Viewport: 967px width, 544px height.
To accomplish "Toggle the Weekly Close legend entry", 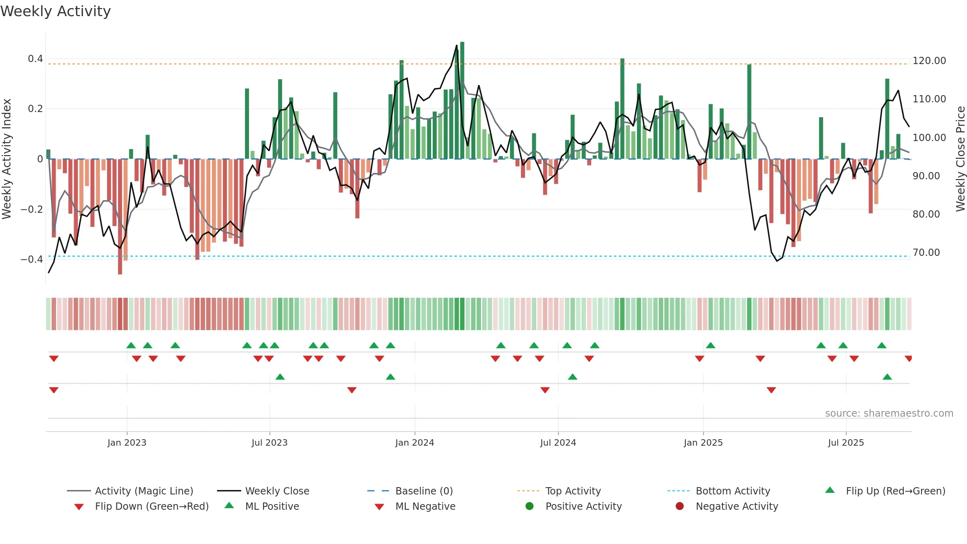I will pos(263,491).
